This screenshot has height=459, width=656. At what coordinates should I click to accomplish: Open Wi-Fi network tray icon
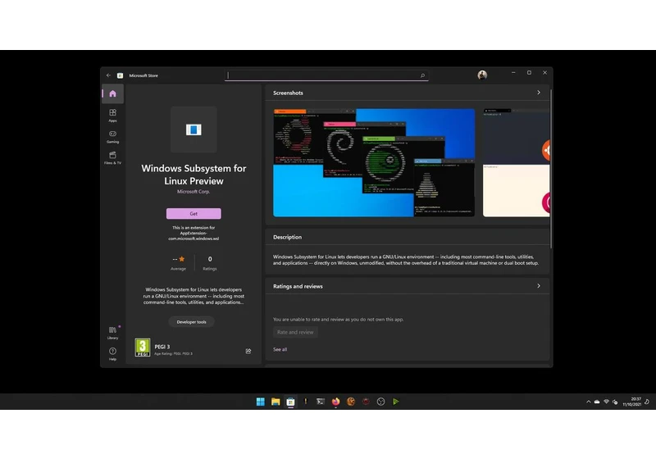pos(606,402)
